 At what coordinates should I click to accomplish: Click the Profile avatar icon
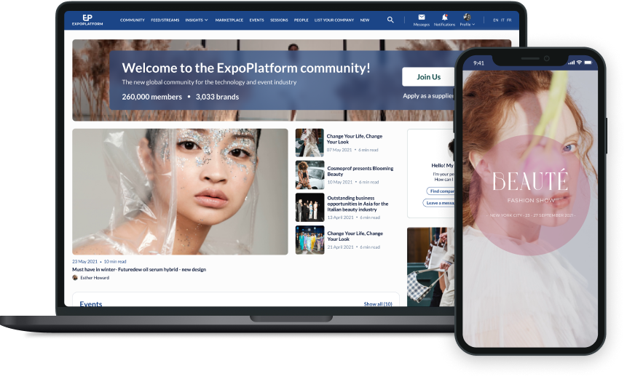click(x=467, y=17)
